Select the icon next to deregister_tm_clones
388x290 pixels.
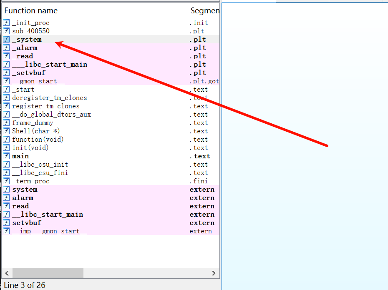6,98
